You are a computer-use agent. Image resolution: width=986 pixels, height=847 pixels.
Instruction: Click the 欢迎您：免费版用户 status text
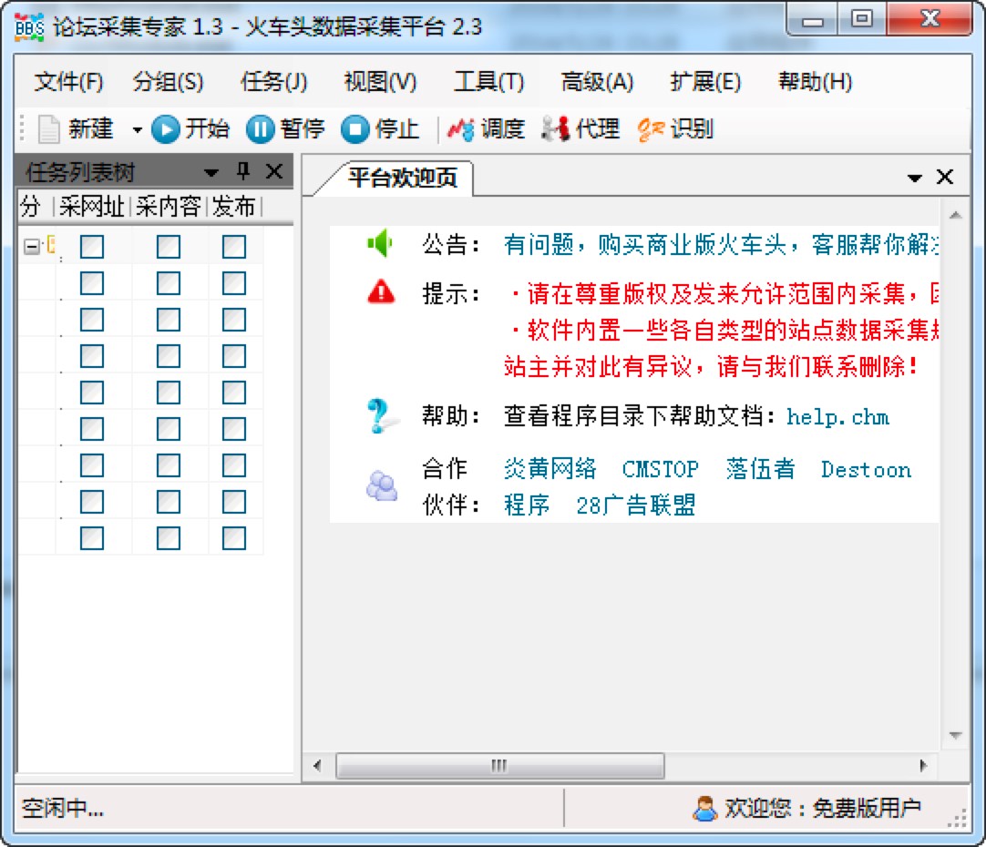click(823, 808)
